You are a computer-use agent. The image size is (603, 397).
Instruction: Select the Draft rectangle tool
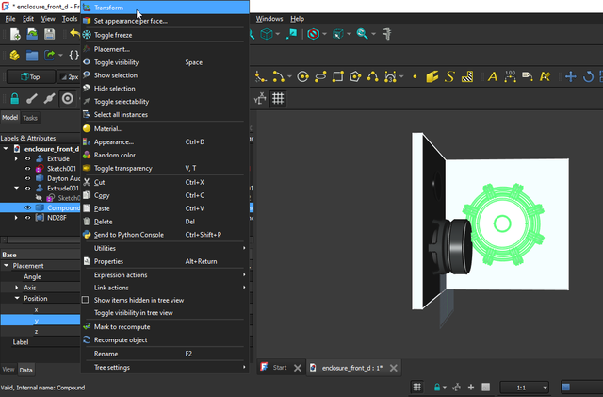[x=337, y=76]
